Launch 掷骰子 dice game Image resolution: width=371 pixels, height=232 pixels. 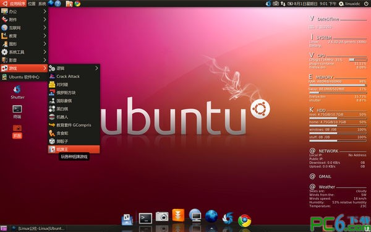pos(74,141)
